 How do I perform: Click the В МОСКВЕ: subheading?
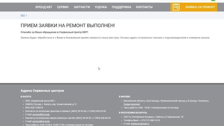click(125, 97)
